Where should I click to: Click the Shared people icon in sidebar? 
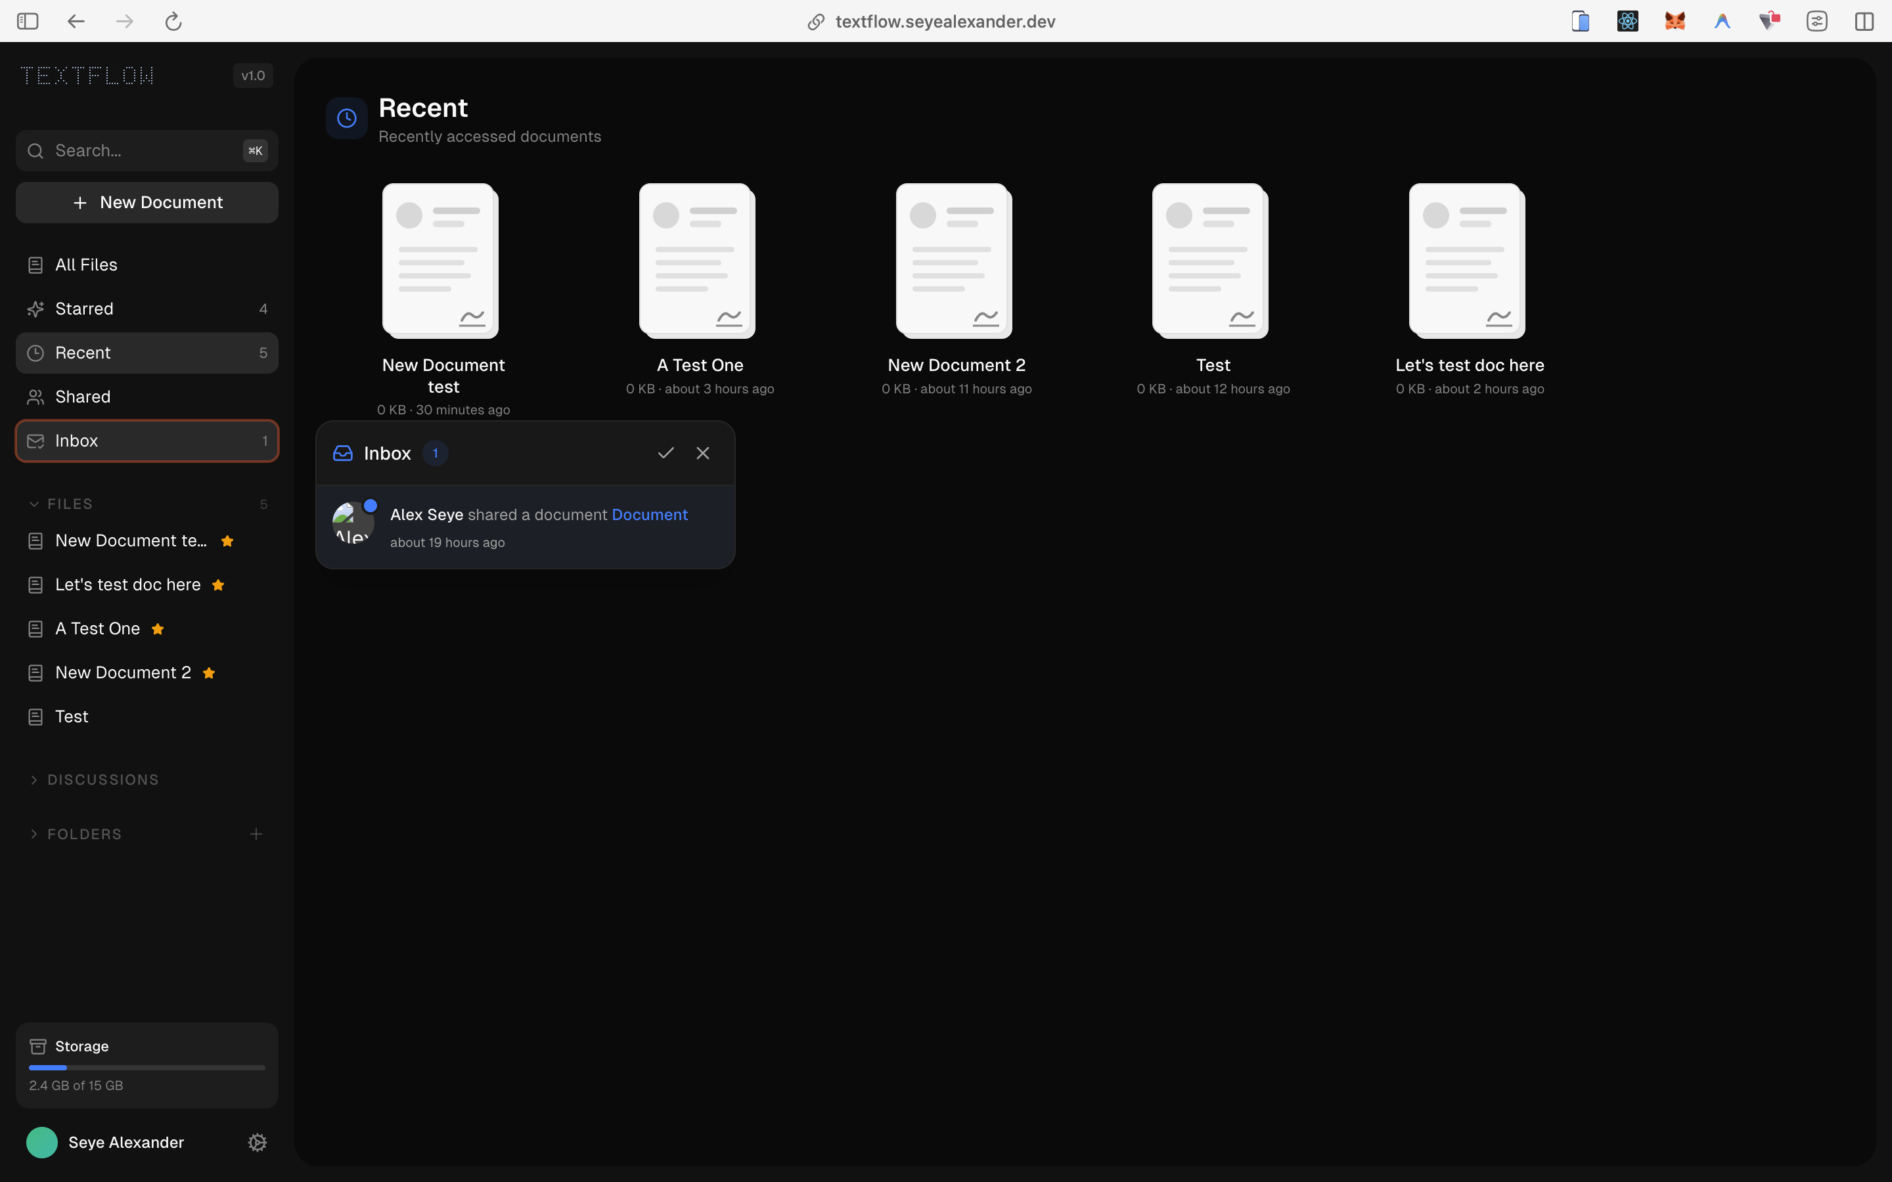(35, 397)
